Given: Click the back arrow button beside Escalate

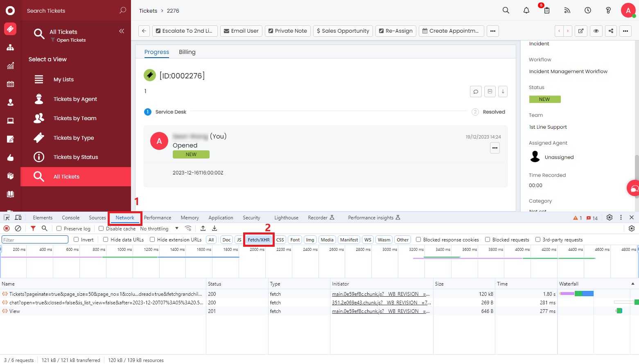Looking at the screenshot, I should point(144,31).
